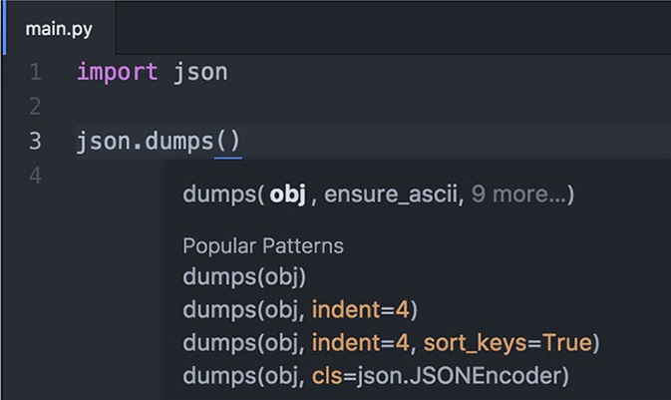Click the json module name on line 1
Screen dimensions: 671x400
[x=200, y=72]
